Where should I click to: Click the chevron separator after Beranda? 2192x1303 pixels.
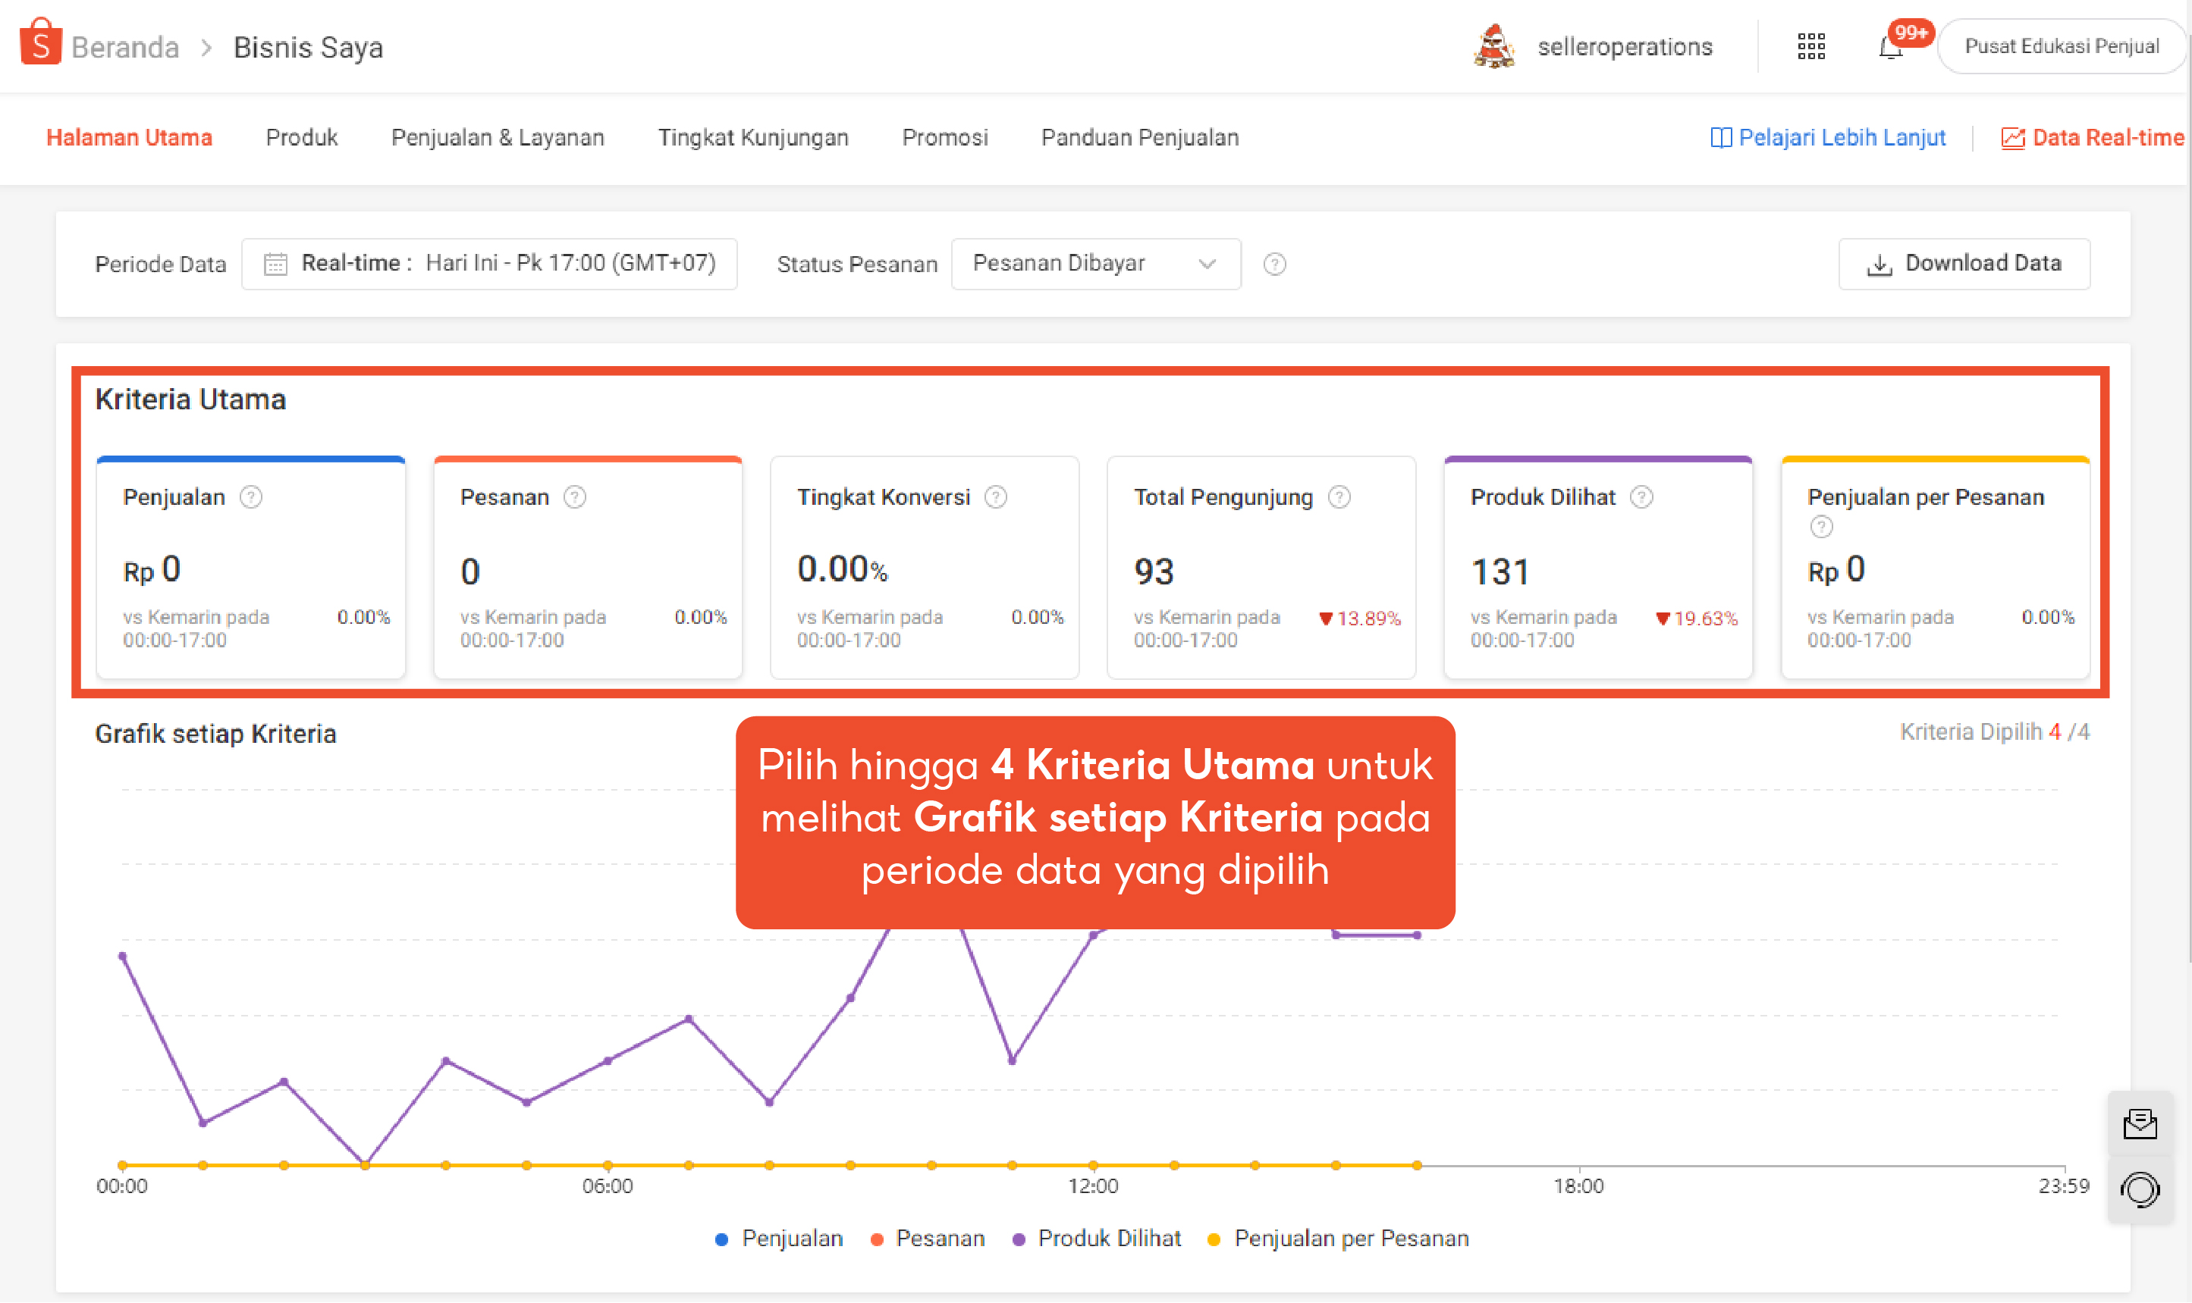pyautogui.click(x=206, y=48)
